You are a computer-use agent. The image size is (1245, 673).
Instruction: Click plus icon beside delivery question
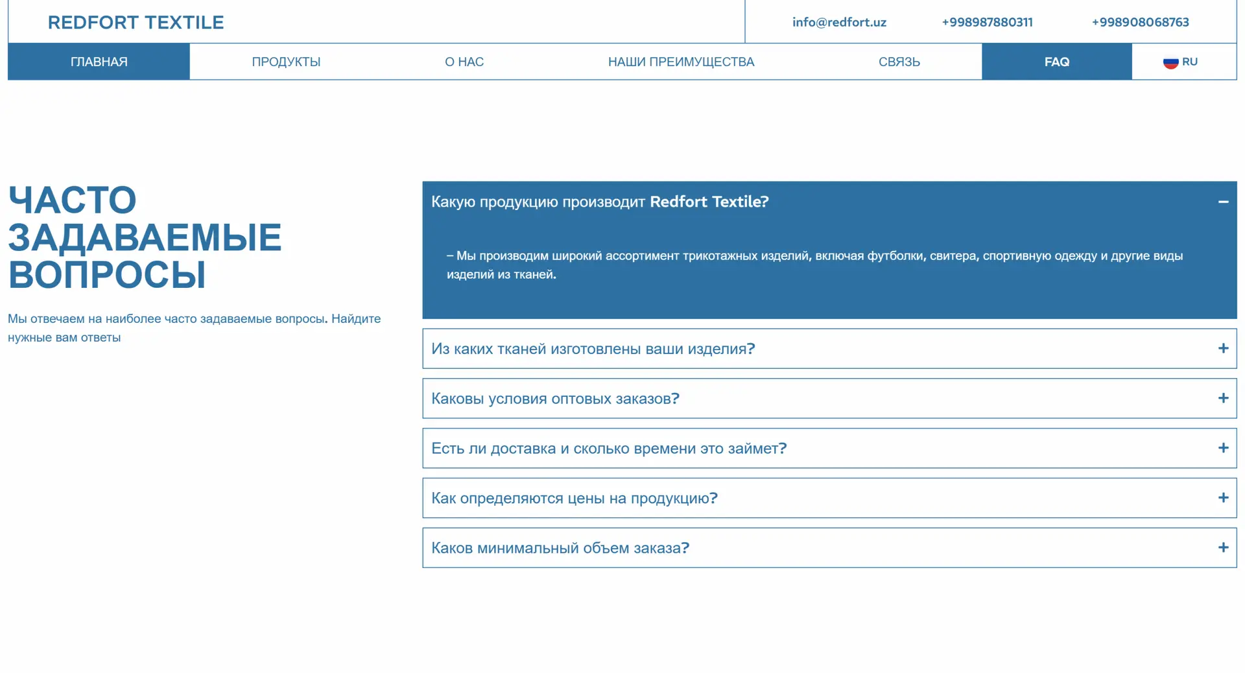(1223, 448)
